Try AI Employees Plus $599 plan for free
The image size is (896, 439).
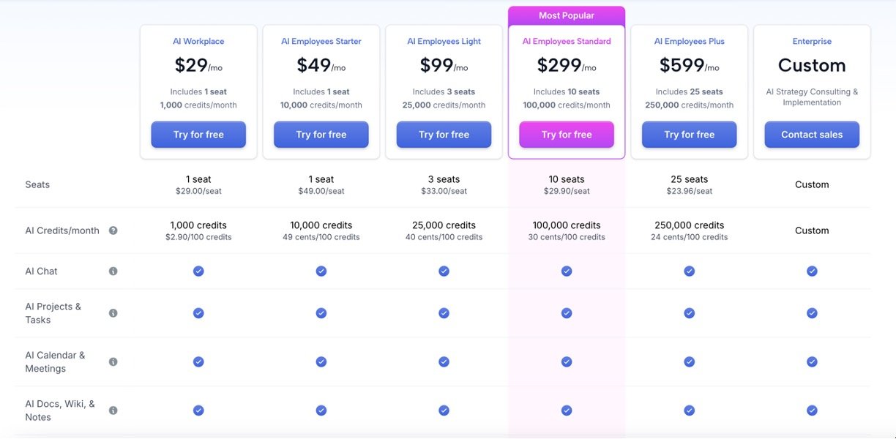click(689, 135)
